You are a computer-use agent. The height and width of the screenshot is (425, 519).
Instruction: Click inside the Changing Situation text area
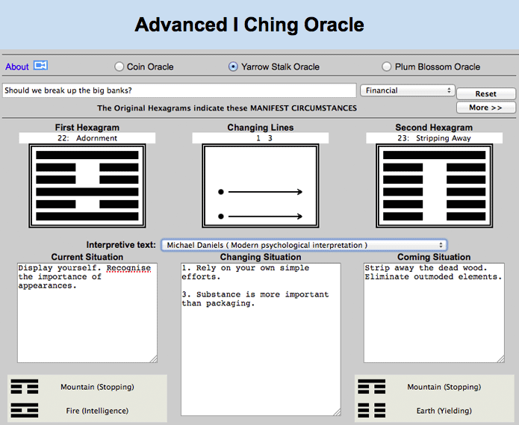pyautogui.click(x=261, y=339)
